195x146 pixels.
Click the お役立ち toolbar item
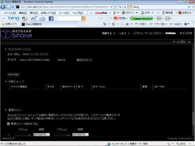pyautogui.click(x=185, y=13)
